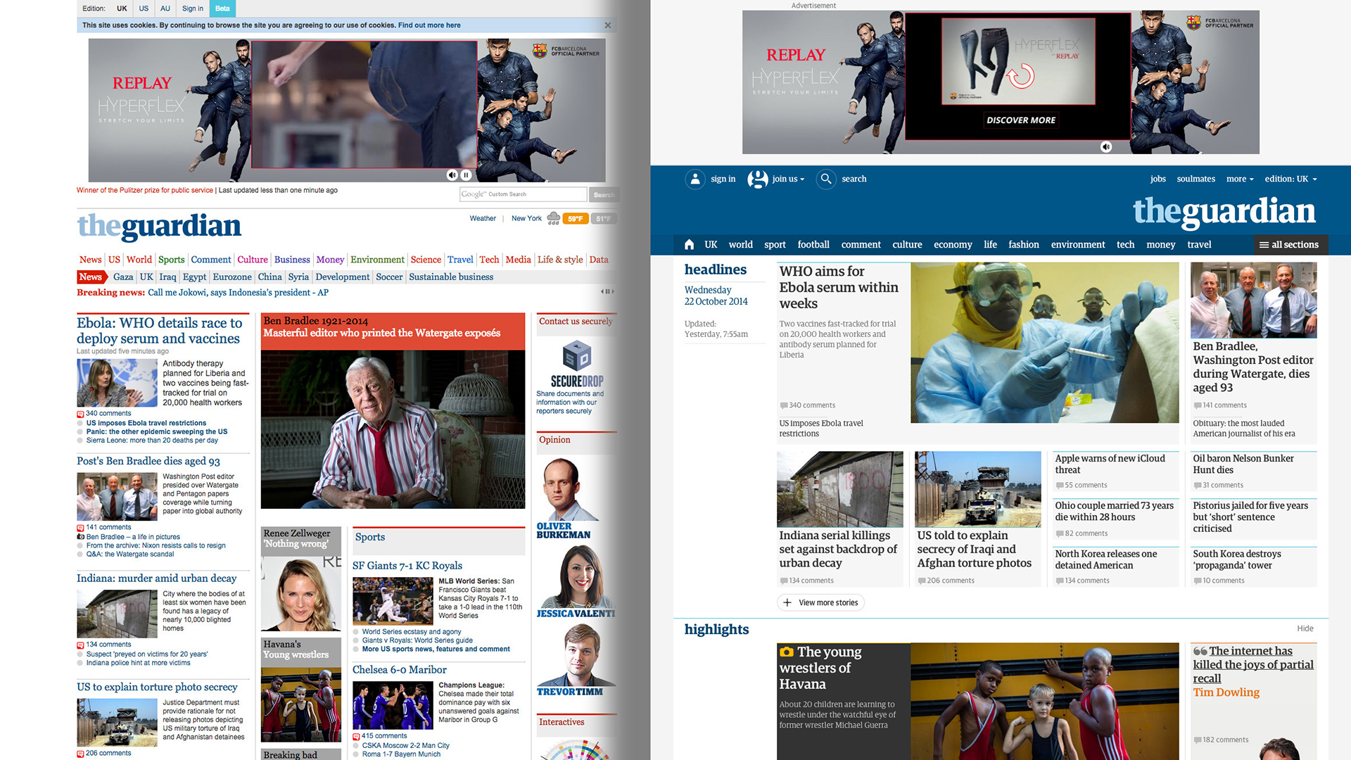Pause the Replay Hyperflex video ad
This screenshot has width=1351, height=760.
click(x=465, y=174)
